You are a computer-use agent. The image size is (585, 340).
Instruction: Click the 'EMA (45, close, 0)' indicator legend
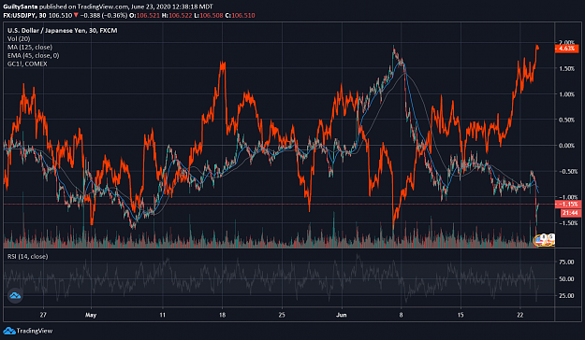33,55
